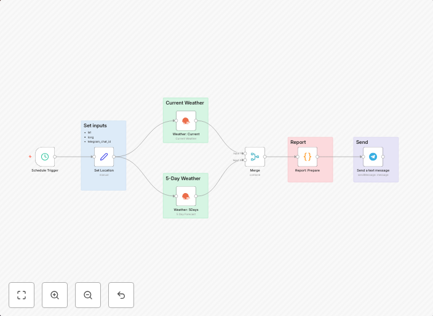Screen dimensions: 433x316
Task: Select the Merge node icon
Action: [255, 157]
